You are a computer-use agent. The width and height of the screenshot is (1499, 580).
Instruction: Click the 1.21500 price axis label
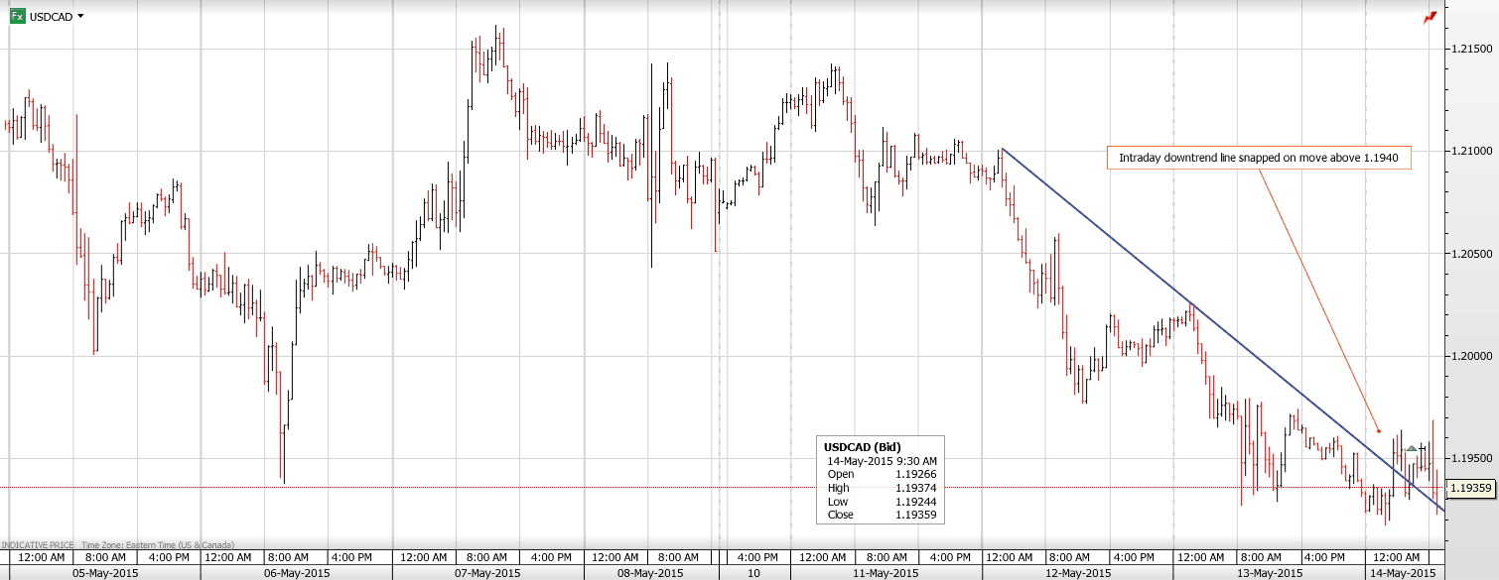coord(1473,49)
